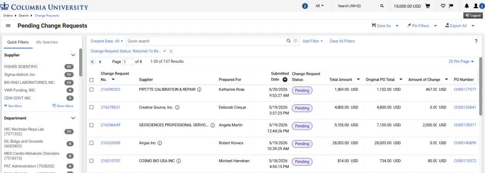View info for COSMO BIO USA INC
Screen dimensions: 485x173
coord(179,161)
